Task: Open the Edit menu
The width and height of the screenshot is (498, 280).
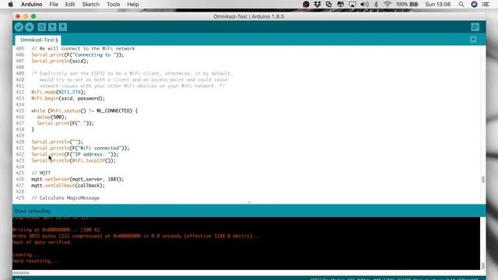Action: point(70,4)
